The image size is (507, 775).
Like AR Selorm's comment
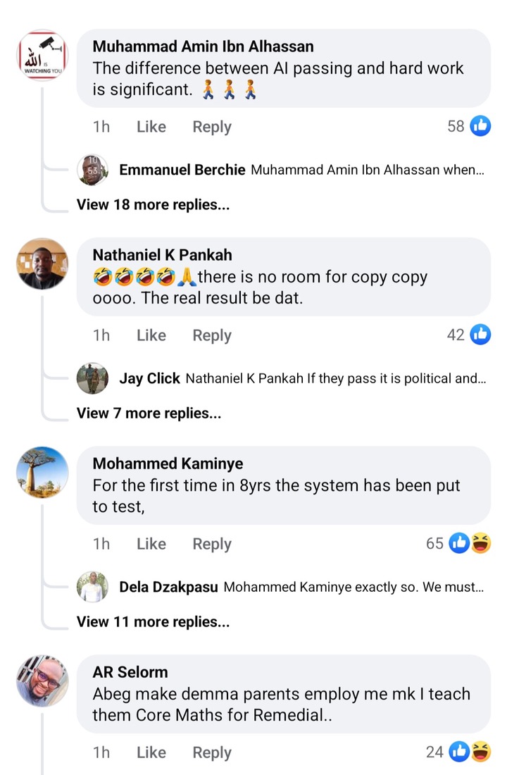click(151, 752)
